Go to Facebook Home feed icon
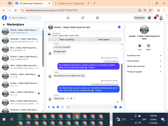The height and width of the screenshot is (126, 168). coord(68,18)
